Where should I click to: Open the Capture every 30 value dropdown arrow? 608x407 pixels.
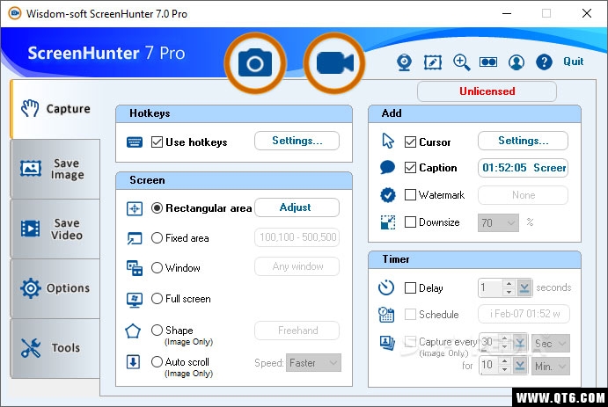(520, 343)
